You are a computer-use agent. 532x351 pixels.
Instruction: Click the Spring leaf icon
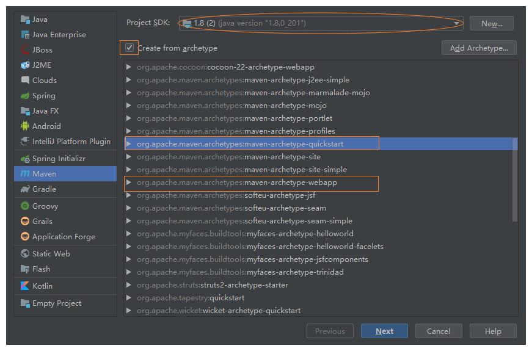pos(25,96)
